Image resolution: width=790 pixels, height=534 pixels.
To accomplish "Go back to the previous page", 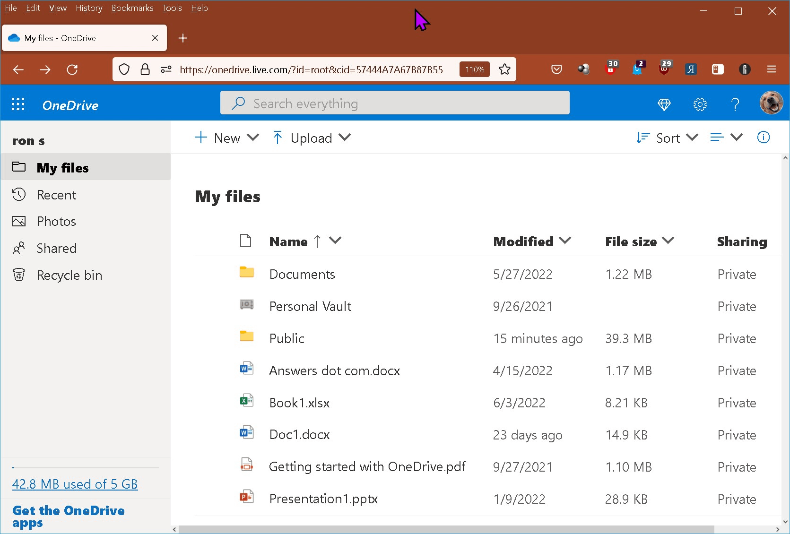I will tap(18, 70).
